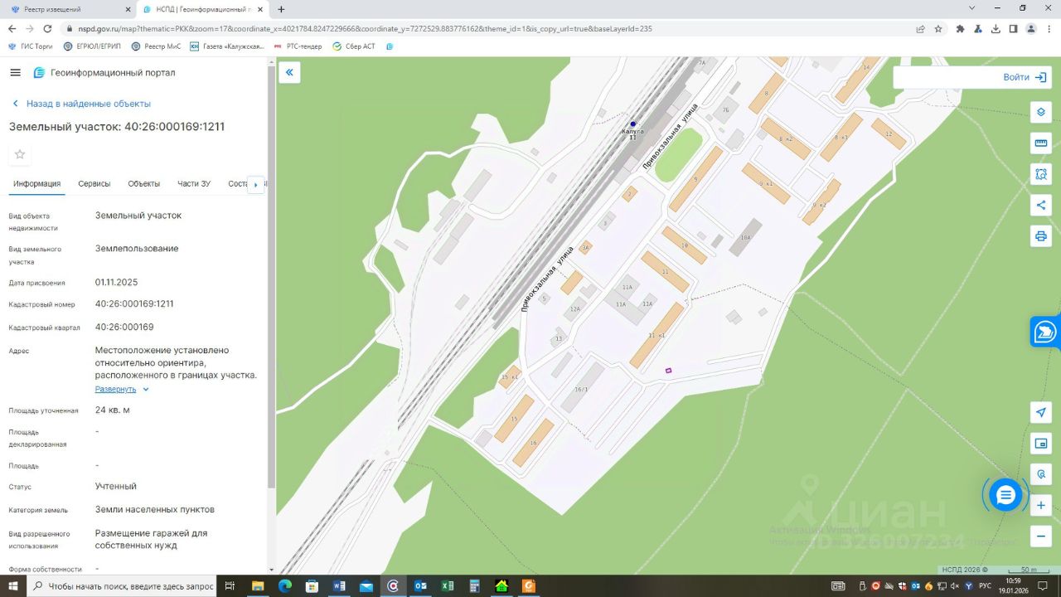Image resolution: width=1061 pixels, height=597 pixels.
Task: Zoom out on the map
Action: pyautogui.click(x=1041, y=536)
